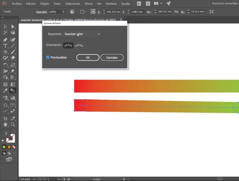Screen dimensions: 239x181
Task: Select the Eyedropper tool
Action: tap(5, 91)
